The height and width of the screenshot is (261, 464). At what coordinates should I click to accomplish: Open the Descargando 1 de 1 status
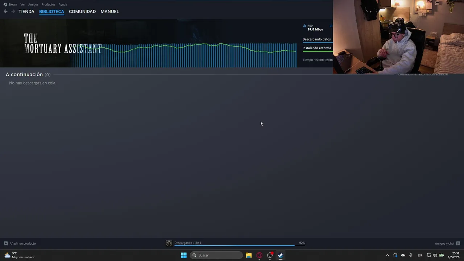coord(188,243)
